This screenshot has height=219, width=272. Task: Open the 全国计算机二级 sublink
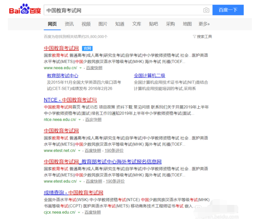pyautogui.click(x=149, y=76)
